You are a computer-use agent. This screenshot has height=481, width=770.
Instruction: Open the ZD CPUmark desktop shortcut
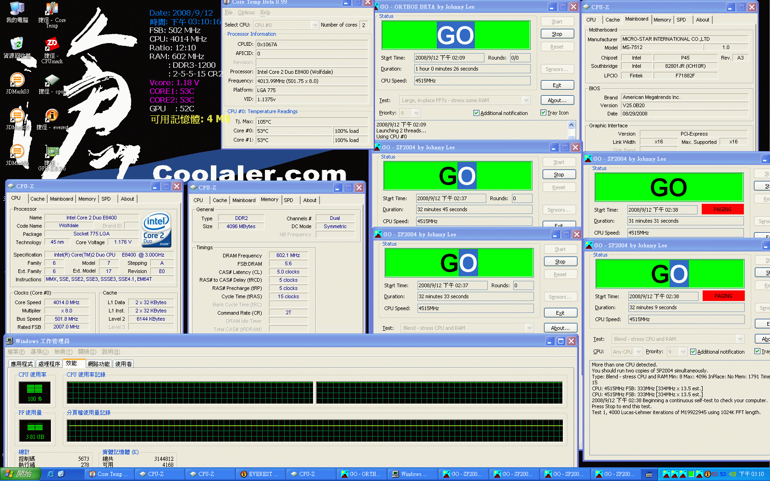click(52, 50)
